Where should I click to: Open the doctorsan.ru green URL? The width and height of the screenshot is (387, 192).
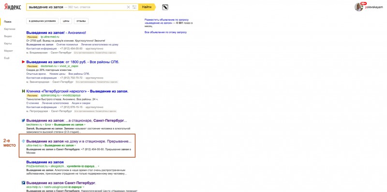[x=60, y=66]
